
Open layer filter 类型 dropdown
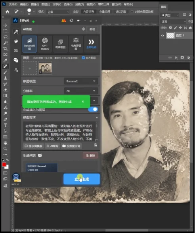click(x=170, y=15)
